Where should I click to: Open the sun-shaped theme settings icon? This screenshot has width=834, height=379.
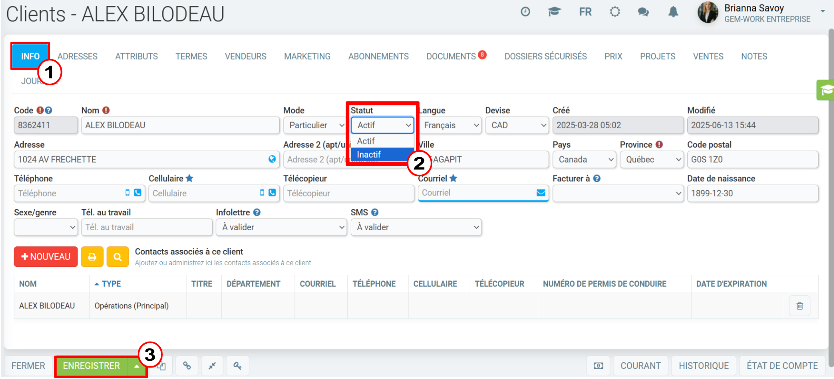[x=615, y=12]
